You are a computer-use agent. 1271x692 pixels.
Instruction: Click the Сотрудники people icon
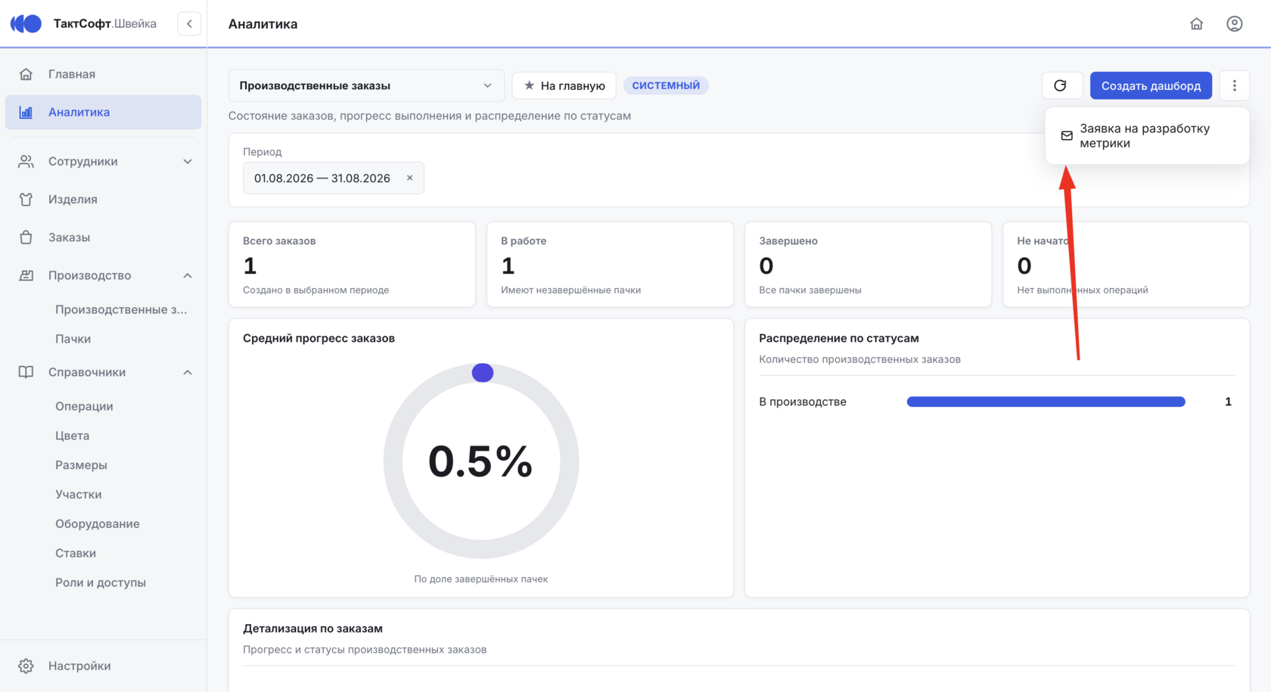point(26,161)
